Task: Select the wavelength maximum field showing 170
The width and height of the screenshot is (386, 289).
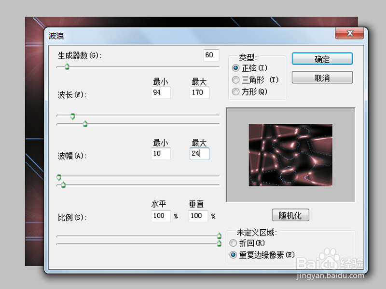Action: (199, 92)
